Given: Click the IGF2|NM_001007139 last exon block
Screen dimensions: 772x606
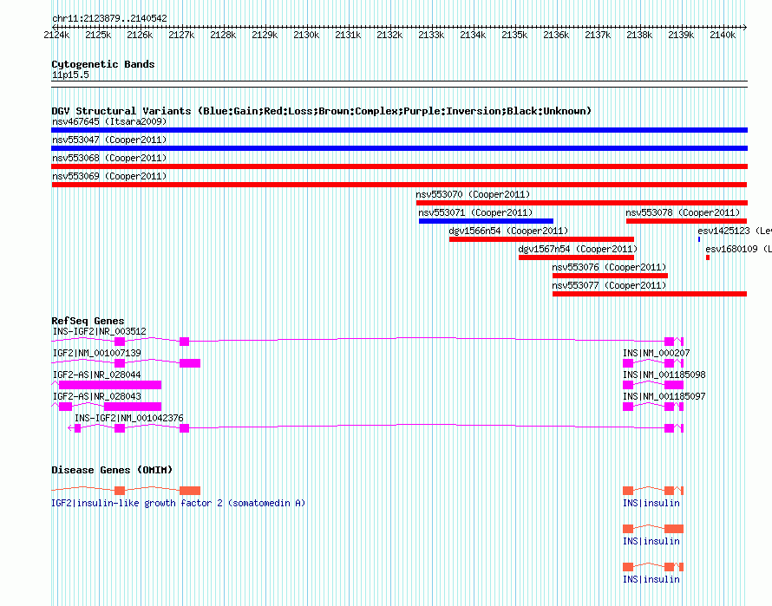Looking at the screenshot, I should pyautogui.click(x=190, y=363).
